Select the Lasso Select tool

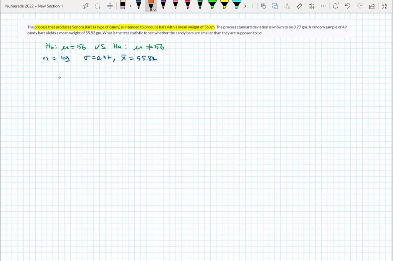(x=98, y=6)
